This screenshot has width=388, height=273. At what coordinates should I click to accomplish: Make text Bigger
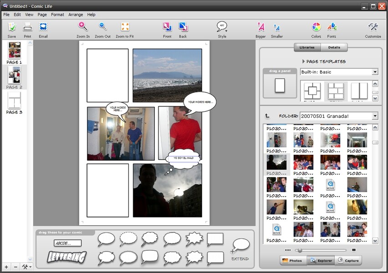[x=260, y=27]
